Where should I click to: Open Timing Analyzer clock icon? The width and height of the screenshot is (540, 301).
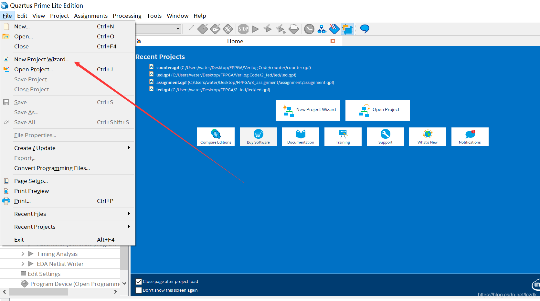(309, 29)
